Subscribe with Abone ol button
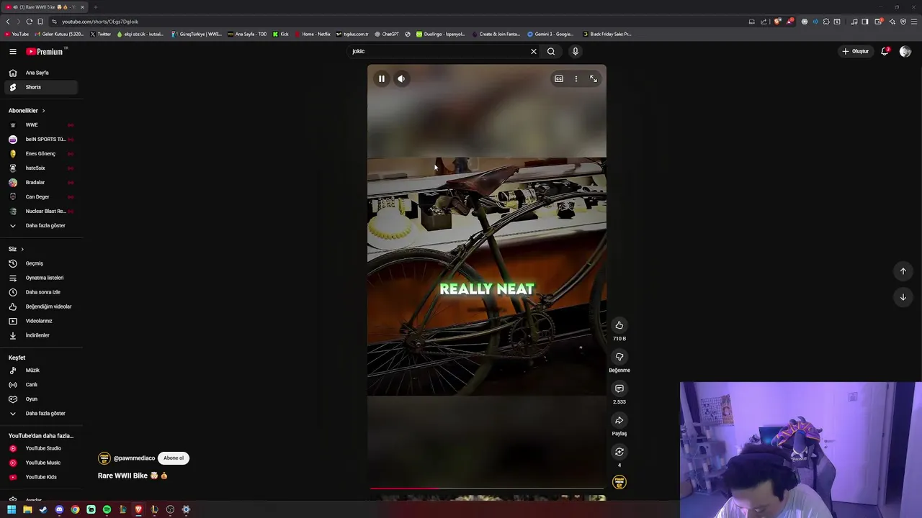This screenshot has height=518, width=922. [174, 458]
